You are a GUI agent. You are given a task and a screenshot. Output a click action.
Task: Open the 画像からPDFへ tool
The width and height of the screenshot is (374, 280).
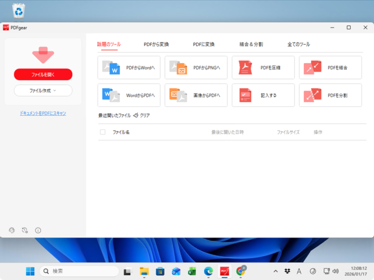196,95
